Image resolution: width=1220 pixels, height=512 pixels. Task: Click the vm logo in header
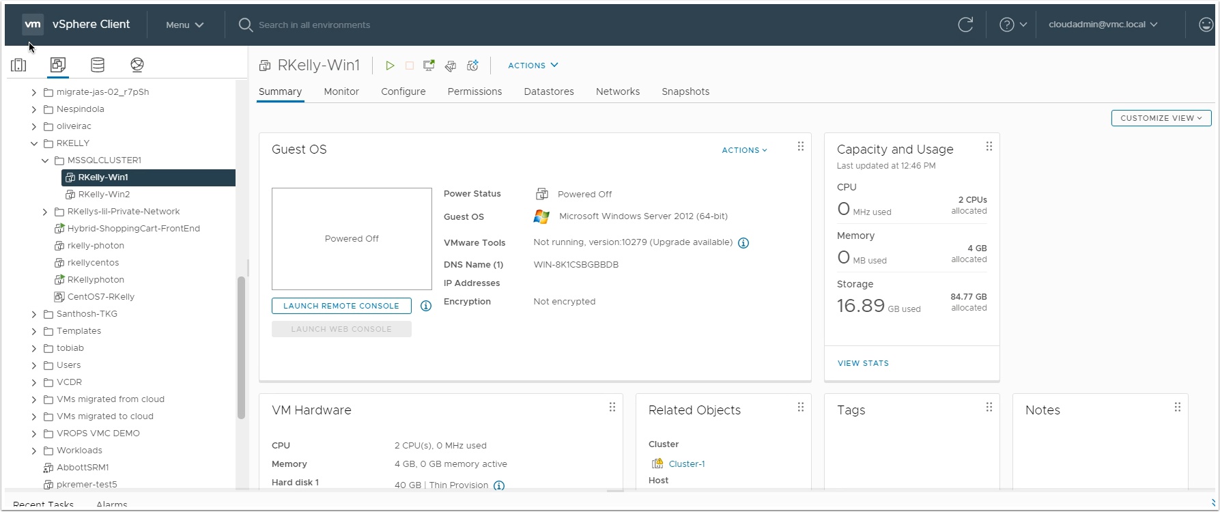coord(33,24)
